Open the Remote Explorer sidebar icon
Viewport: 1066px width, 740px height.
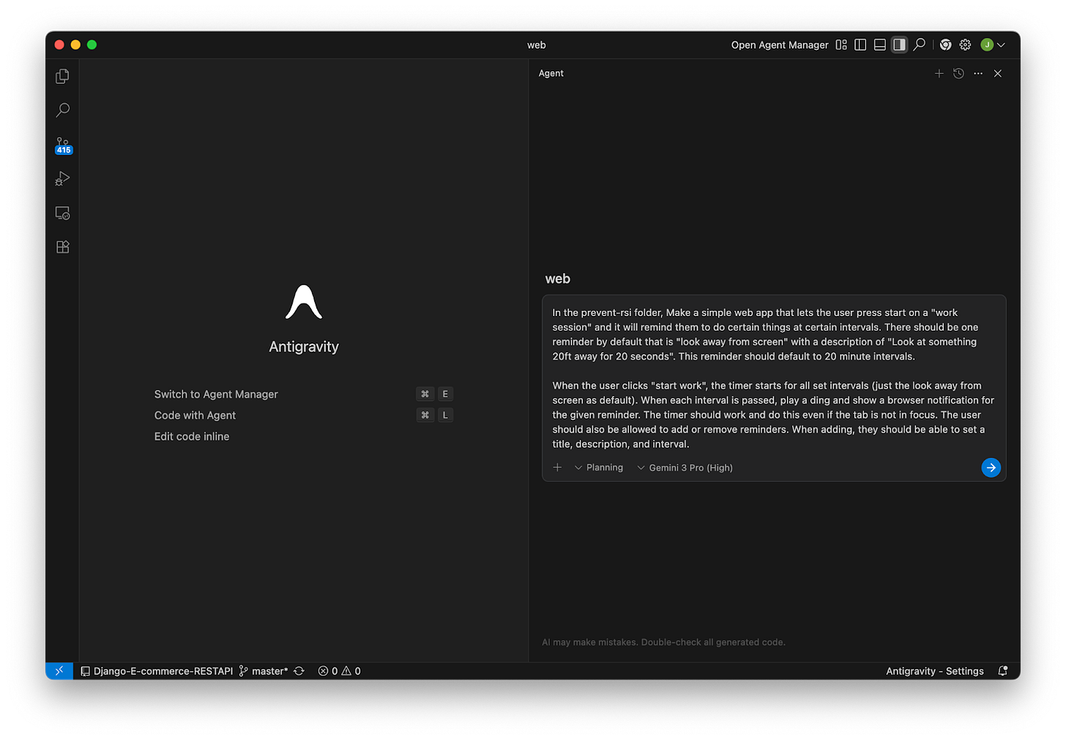pyautogui.click(x=62, y=213)
